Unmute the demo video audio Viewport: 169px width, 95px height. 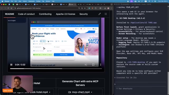(x=86, y=65)
